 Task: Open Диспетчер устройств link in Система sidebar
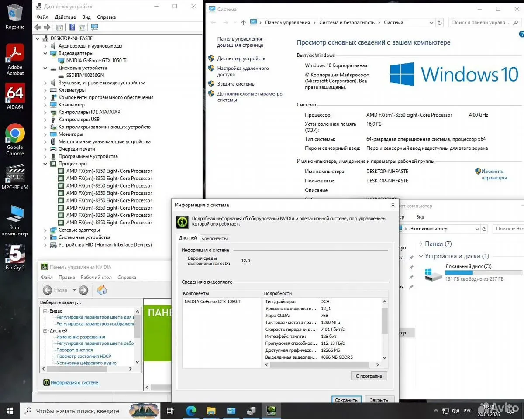241,58
